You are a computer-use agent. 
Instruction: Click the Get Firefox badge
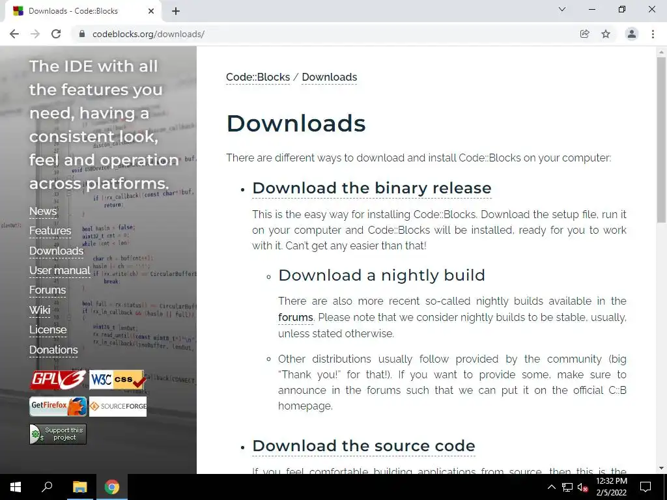(x=58, y=406)
